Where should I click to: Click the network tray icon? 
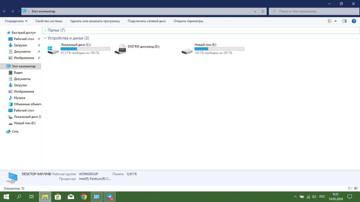coord(308,197)
